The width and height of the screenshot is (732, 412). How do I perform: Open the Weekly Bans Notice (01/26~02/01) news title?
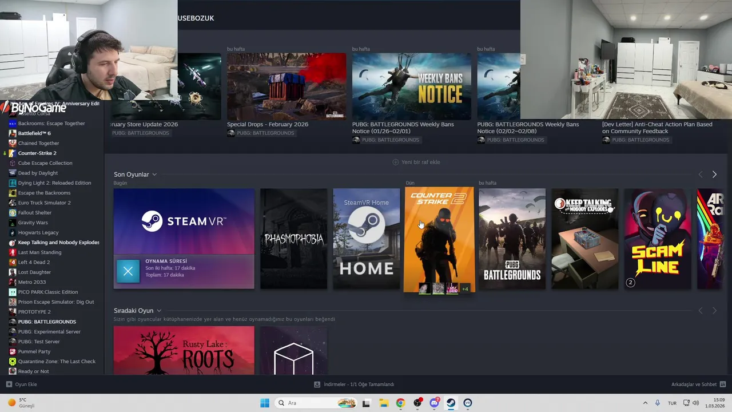(x=403, y=128)
